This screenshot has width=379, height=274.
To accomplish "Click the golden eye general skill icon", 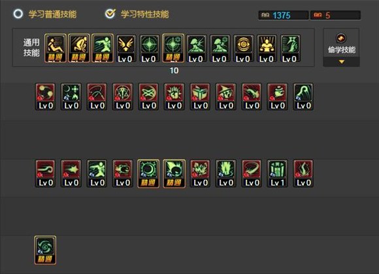I will [x=244, y=48].
